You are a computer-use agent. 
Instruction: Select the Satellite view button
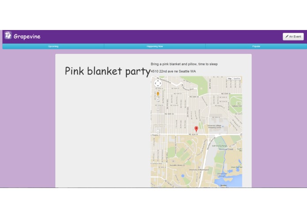click(x=237, y=79)
